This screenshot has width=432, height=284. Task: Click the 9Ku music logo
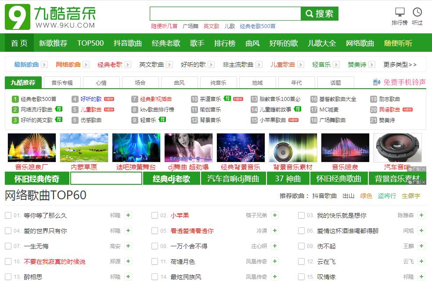50,17
